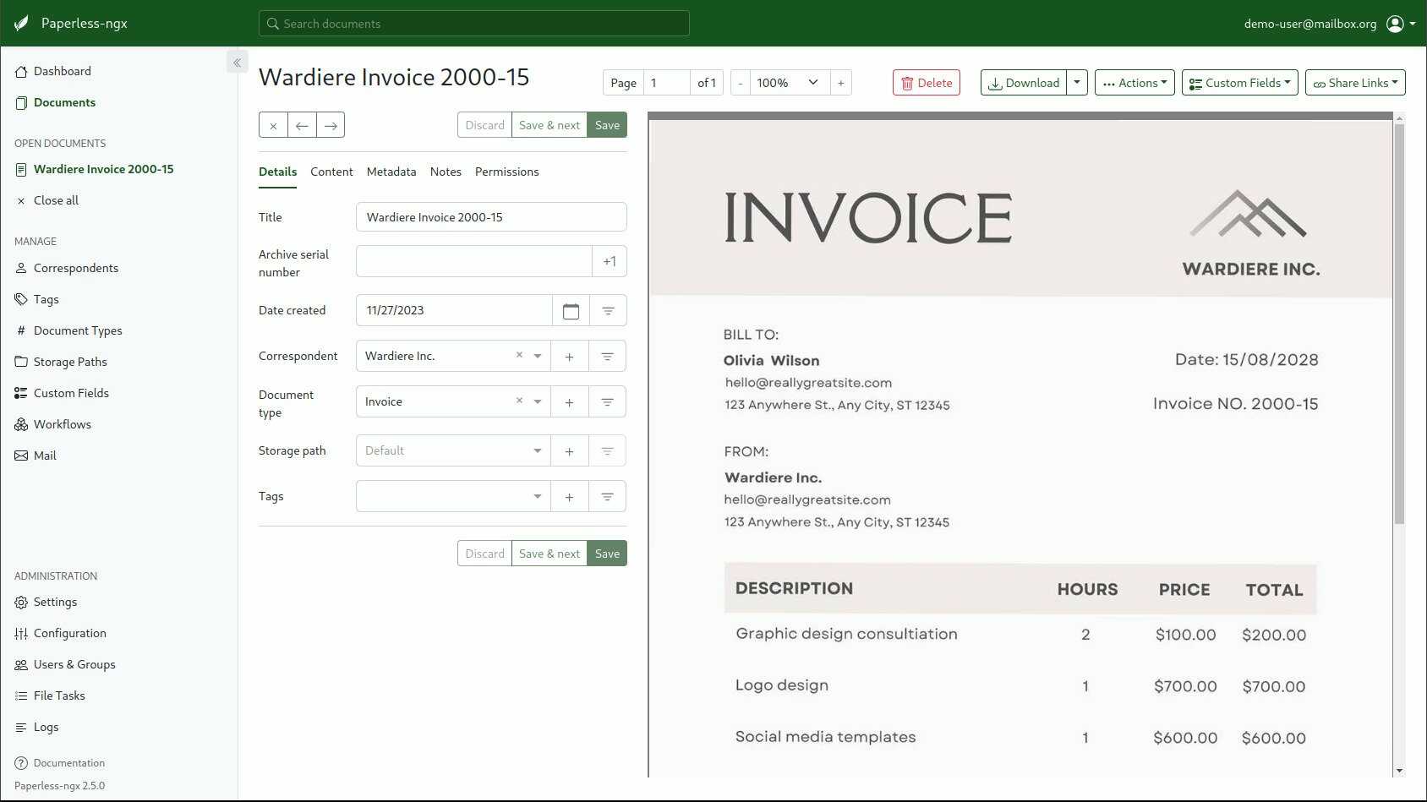Open the Logs page
The image size is (1427, 802).
point(46,727)
